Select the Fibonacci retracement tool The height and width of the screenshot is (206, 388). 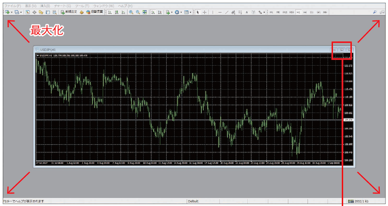tap(240, 12)
